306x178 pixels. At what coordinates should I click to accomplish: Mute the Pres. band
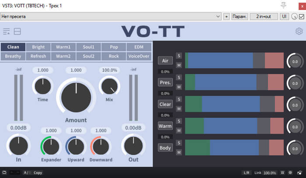(179, 86)
